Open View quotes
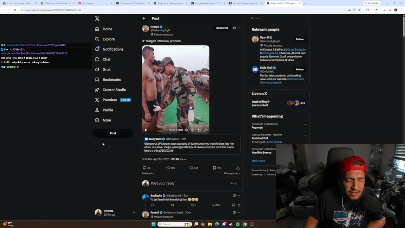This screenshot has height=228, width=405. (x=232, y=173)
